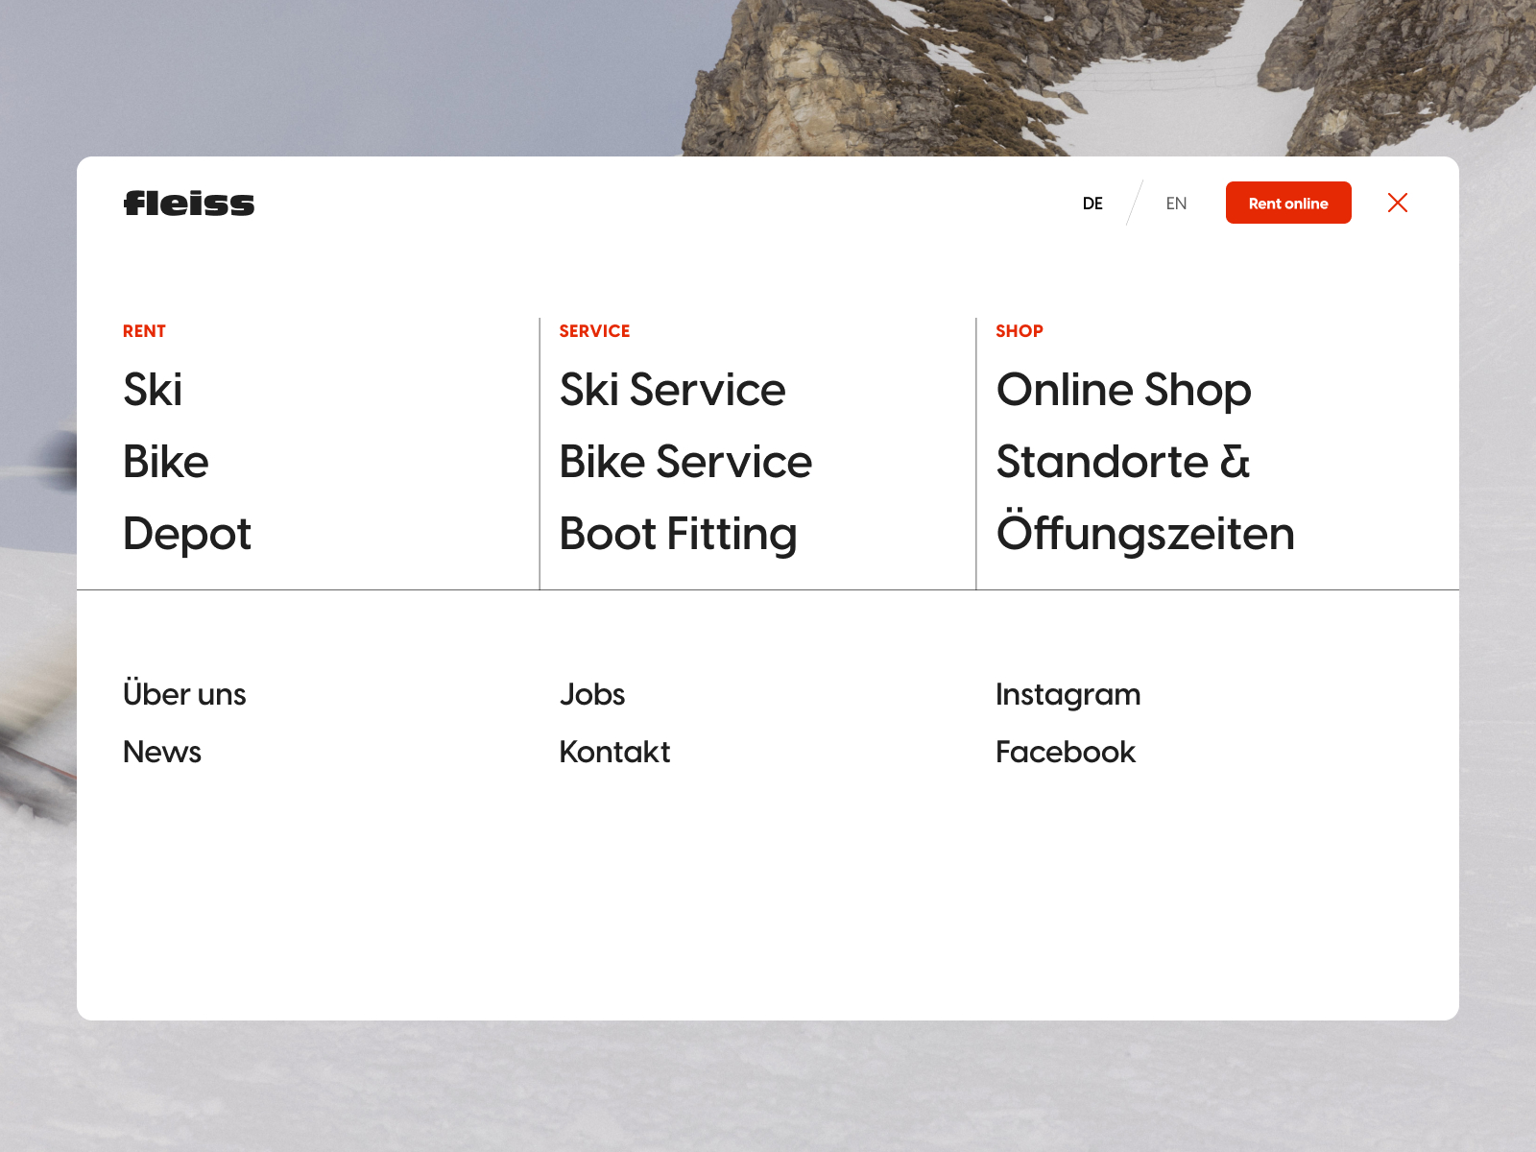1536x1152 pixels.
Task: Open the Online Shop
Action: (x=1124, y=390)
